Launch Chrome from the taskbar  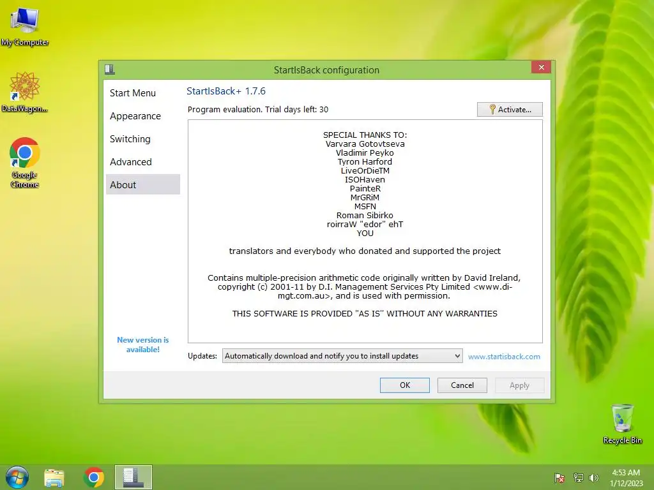pos(94,477)
